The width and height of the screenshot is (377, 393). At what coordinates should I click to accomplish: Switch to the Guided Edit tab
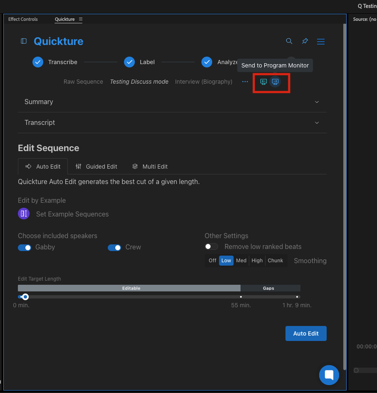point(97,167)
